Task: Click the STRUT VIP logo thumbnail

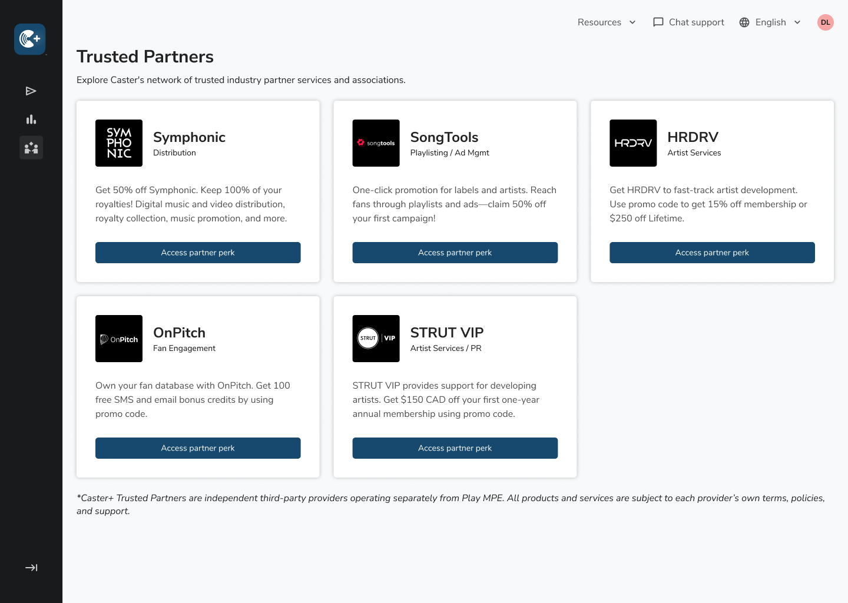Action: (x=376, y=339)
